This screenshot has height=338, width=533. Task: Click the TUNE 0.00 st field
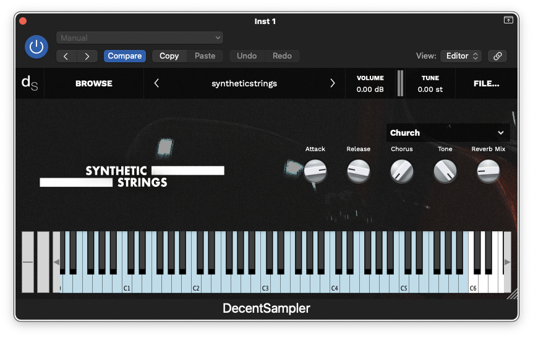point(430,84)
